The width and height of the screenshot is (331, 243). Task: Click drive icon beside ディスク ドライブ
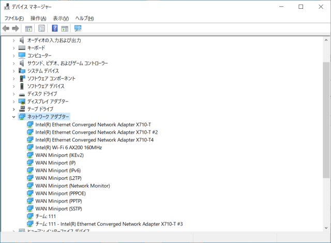coord(22,94)
